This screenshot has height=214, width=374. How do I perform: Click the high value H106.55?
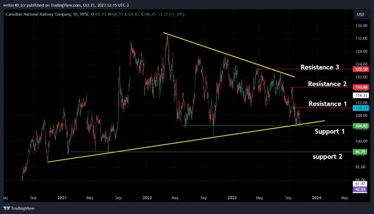pyautogui.click(x=115, y=14)
